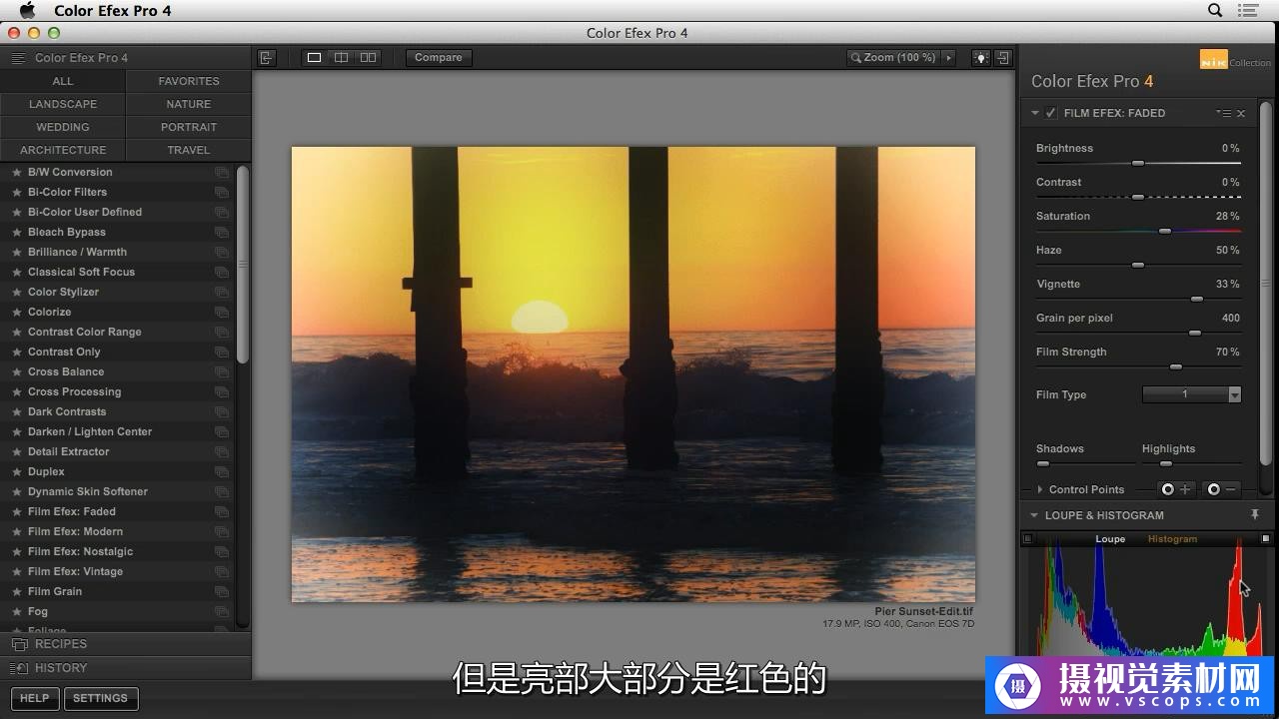1279x719 pixels.
Task: Add a positive control point
Action: (1175, 489)
